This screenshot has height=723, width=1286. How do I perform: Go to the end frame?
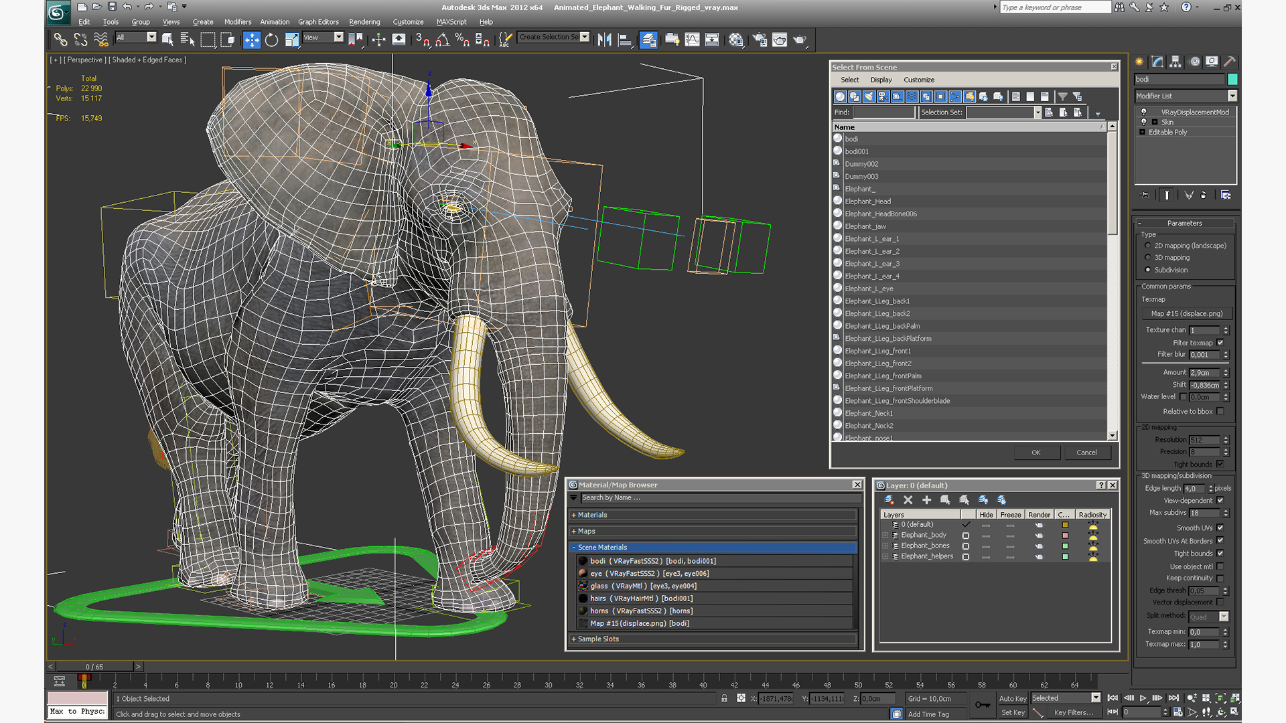[1173, 698]
